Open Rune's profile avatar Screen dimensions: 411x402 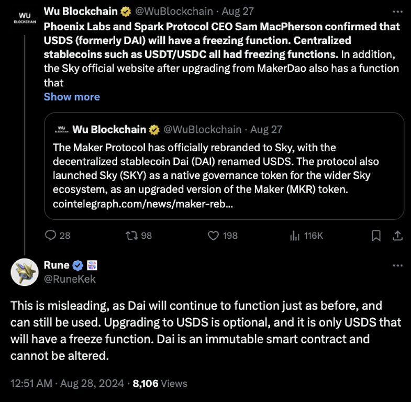[24, 272]
